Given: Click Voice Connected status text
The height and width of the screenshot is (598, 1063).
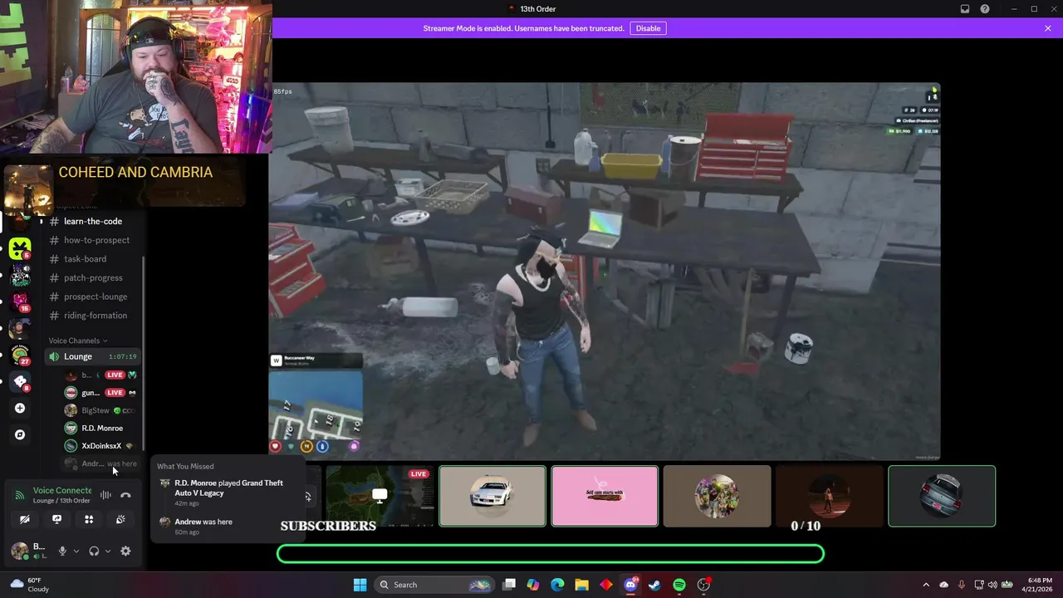Looking at the screenshot, I should [x=62, y=490].
